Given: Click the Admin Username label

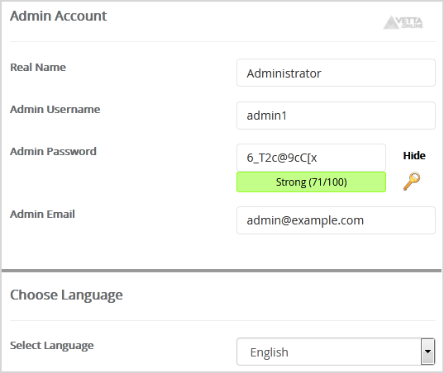Looking at the screenshot, I should pyautogui.click(x=55, y=110).
